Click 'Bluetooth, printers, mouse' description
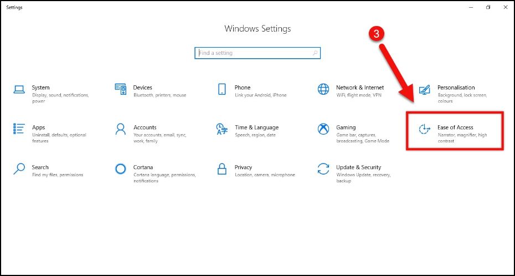 (x=160, y=95)
